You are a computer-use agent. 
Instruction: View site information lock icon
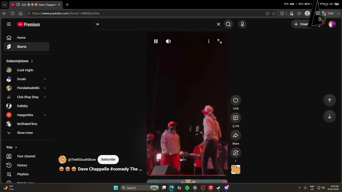(x=29, y=13)
